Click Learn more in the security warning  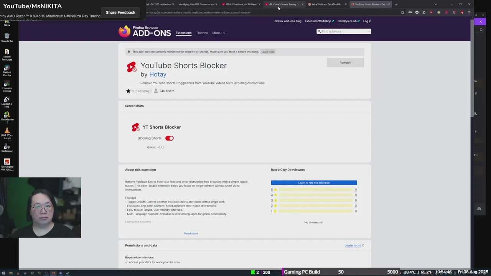tap(268, 52)
